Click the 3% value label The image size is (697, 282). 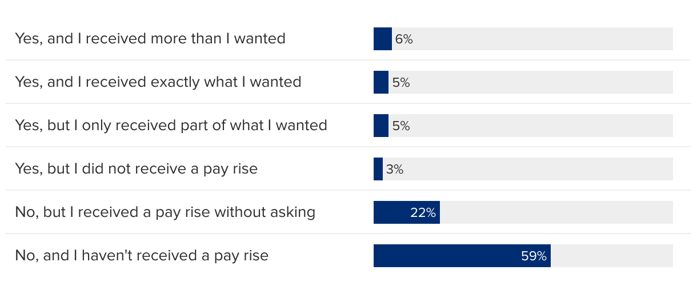point(395,170)
